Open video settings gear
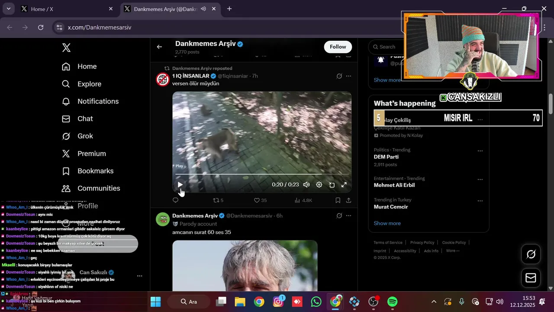The height and width of the screenshot is (312, 554). [x=319, y=185]
